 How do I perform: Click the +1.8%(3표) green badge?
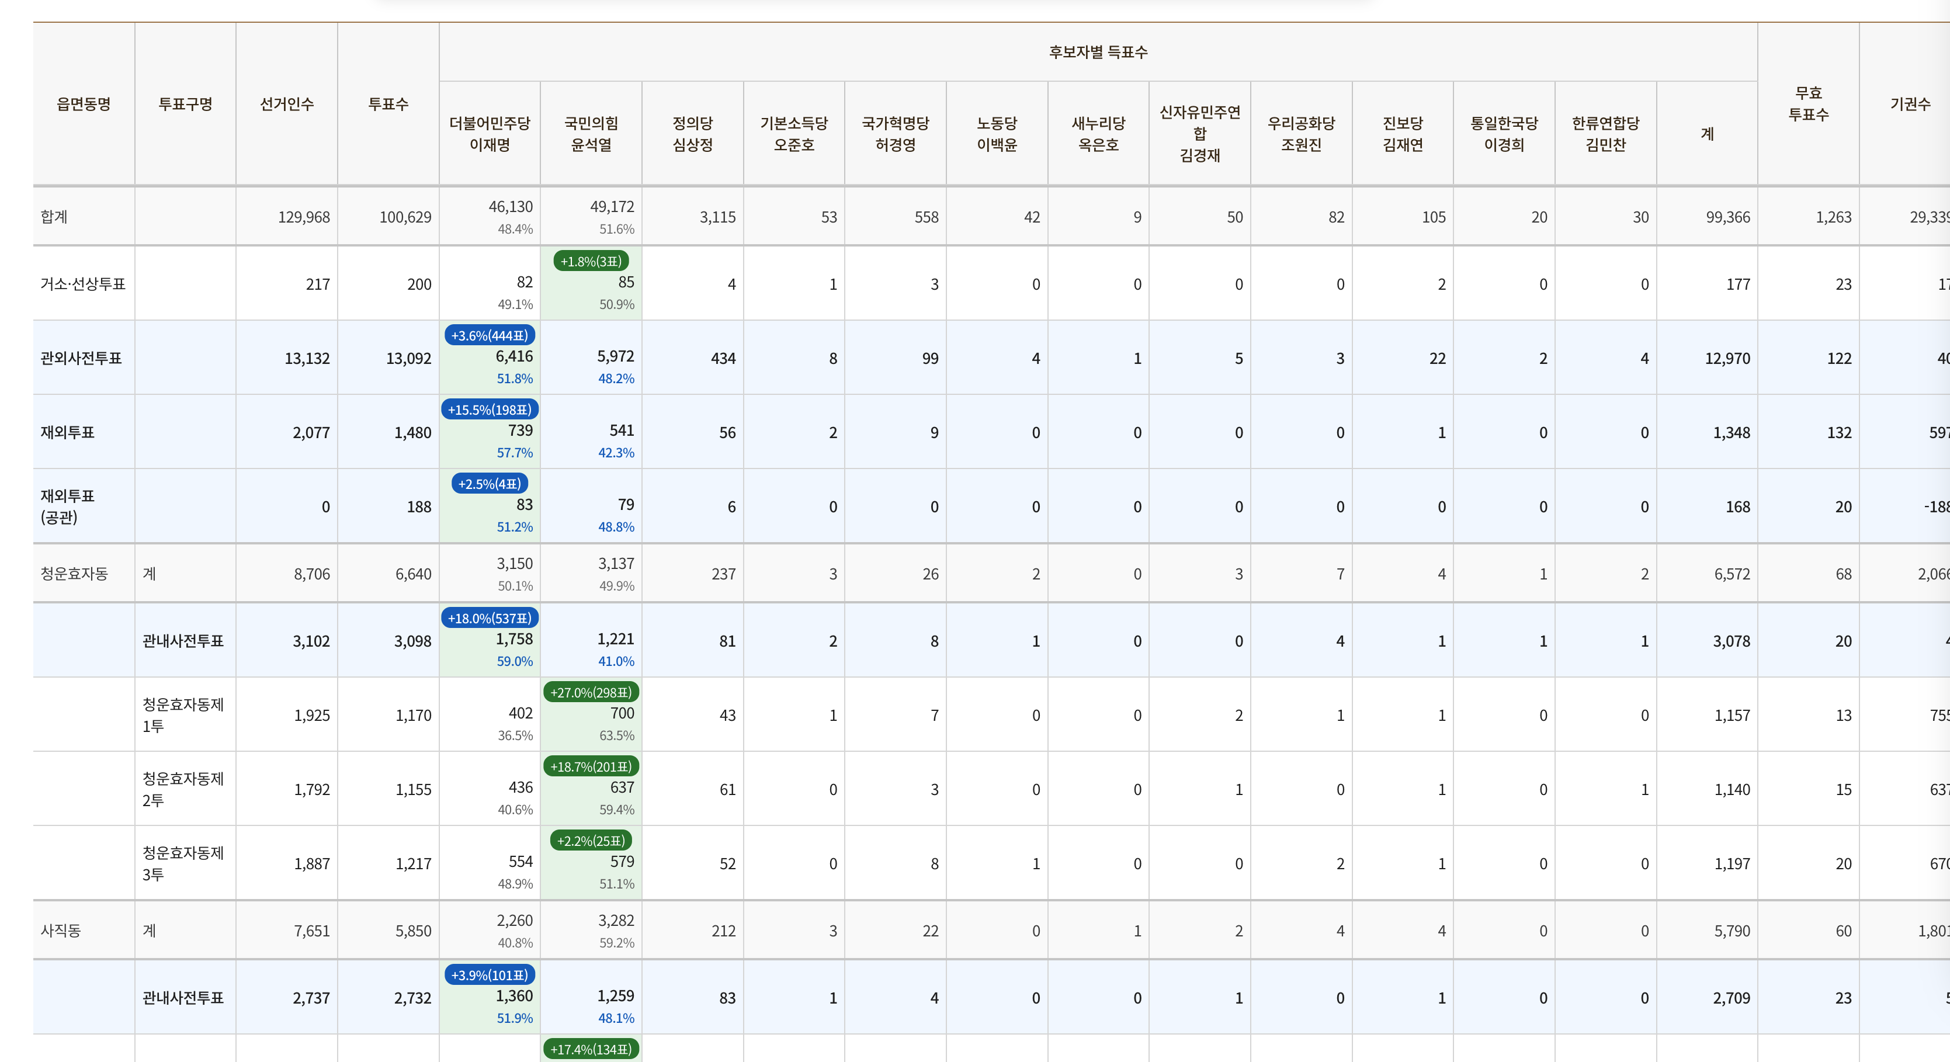pyautogui.click(x=591, y=261)
